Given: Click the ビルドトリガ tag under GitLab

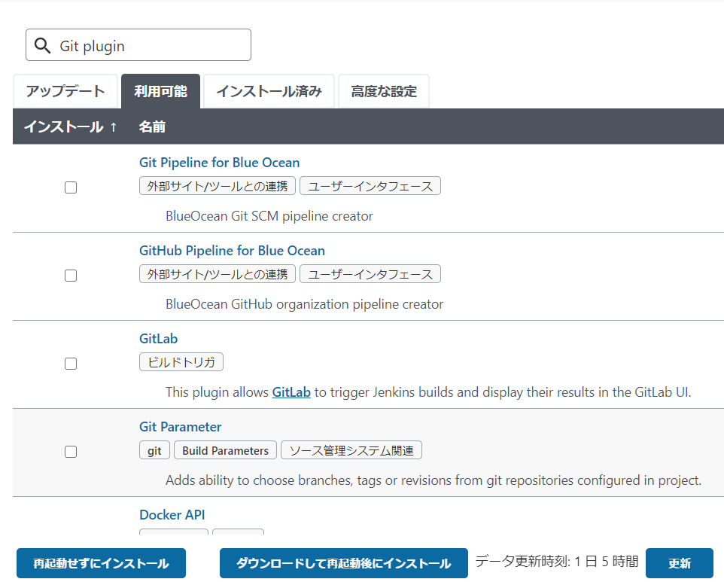Looking at the screenshot, I should coord(181,361).
